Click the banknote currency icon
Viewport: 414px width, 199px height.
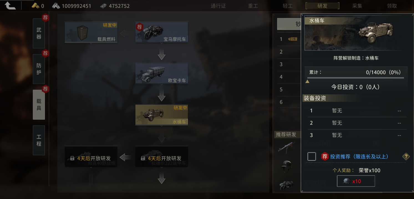[x=103, y=6]
